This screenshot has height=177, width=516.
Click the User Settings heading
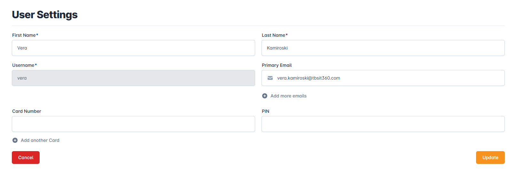[45, 15]
